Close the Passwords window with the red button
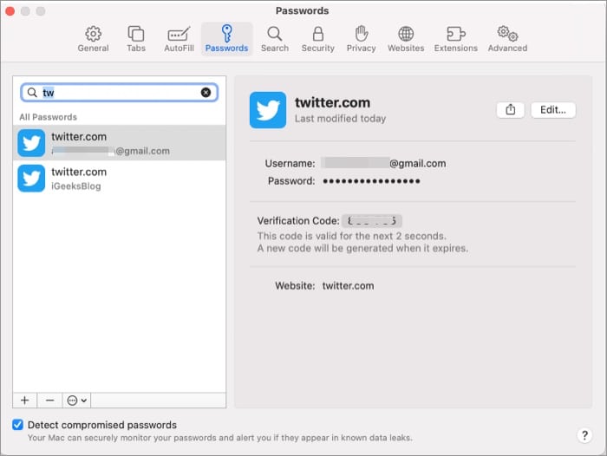The height and width of the screenshot is (456, 607). [x=10, y=11]
